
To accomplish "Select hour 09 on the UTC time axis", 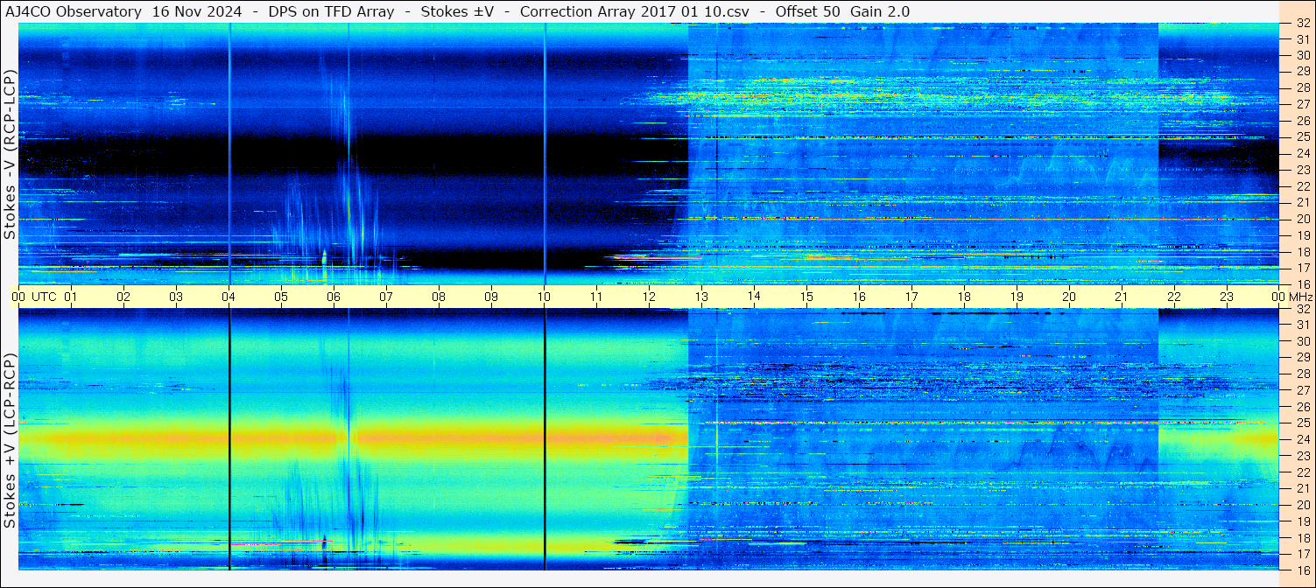I will point(491,297).
